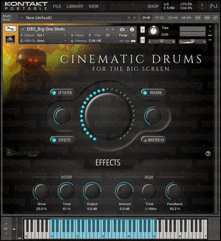Remove the instrument with the X icon
This screenshot has height=241, width=221.
click(x=210, y=26)
